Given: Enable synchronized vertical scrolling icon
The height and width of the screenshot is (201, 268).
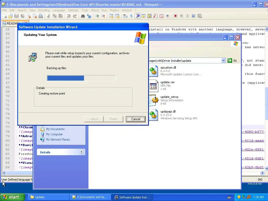Looking at the screenshot, I should [x=111, y=16].
